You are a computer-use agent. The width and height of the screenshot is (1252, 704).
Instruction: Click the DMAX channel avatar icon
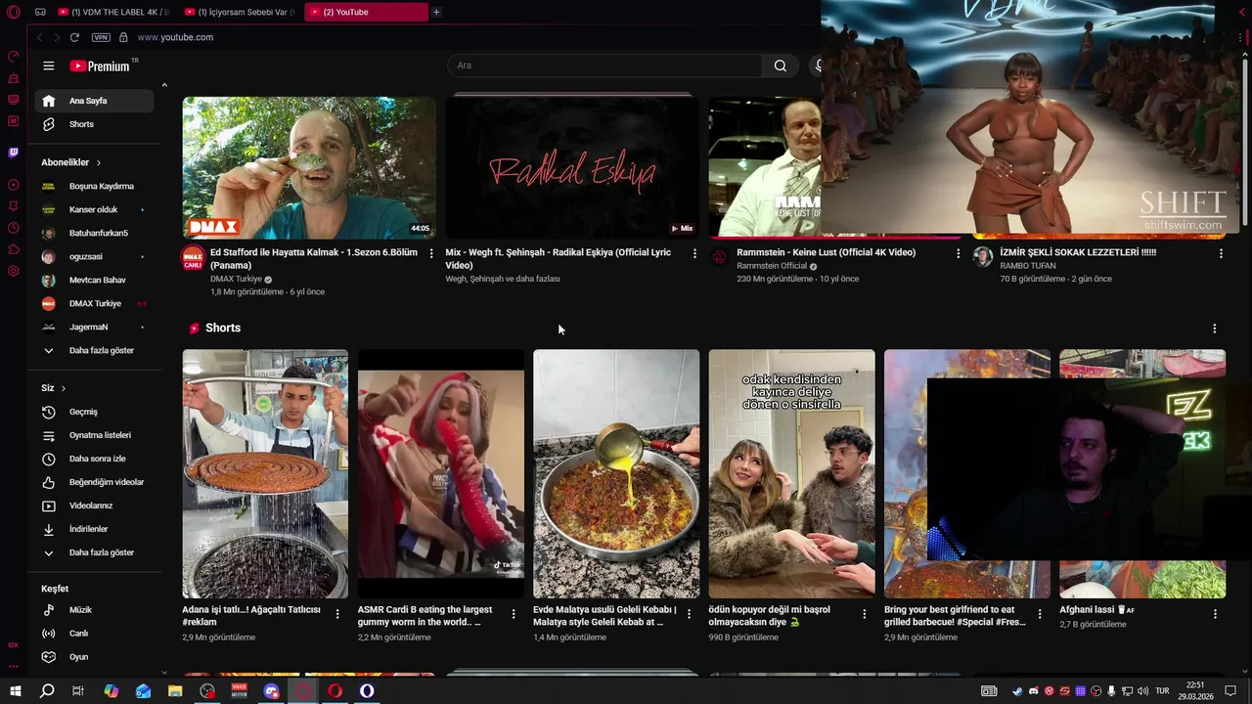[x=193, y=258]
